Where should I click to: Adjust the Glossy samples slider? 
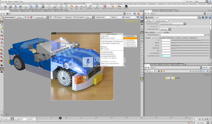tap(190, 45)
